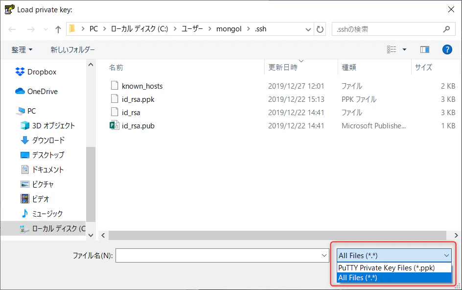The image size is (462, 290).
Task: Create a new folder with 新しいフォルダー
Action: (x=72, y=49)
